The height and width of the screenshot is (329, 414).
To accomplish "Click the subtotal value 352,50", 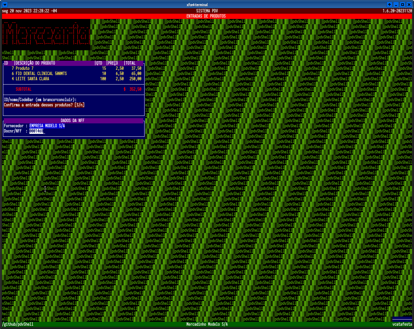I will pyautogui.click(x=135, y=89).
